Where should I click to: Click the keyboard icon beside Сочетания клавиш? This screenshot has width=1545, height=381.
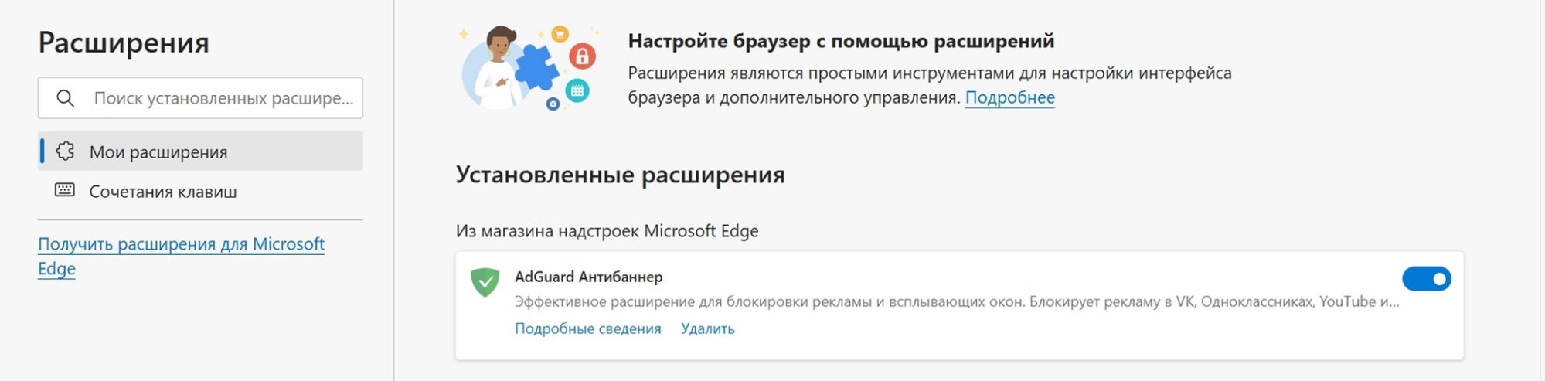click(x=65, y=190)
